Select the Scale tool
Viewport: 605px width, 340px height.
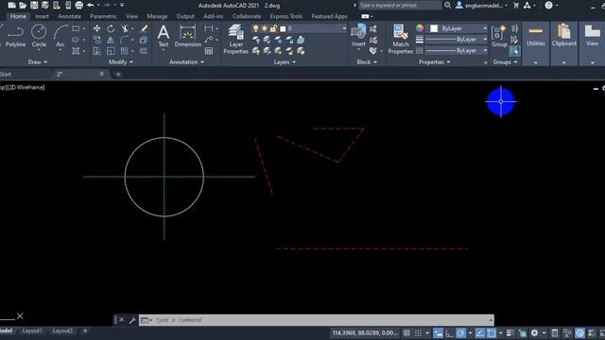pos(111,51)
